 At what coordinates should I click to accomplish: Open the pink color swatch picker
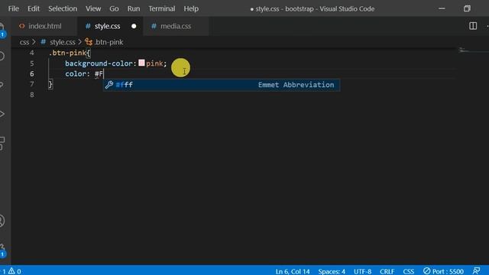click(141, 63)
